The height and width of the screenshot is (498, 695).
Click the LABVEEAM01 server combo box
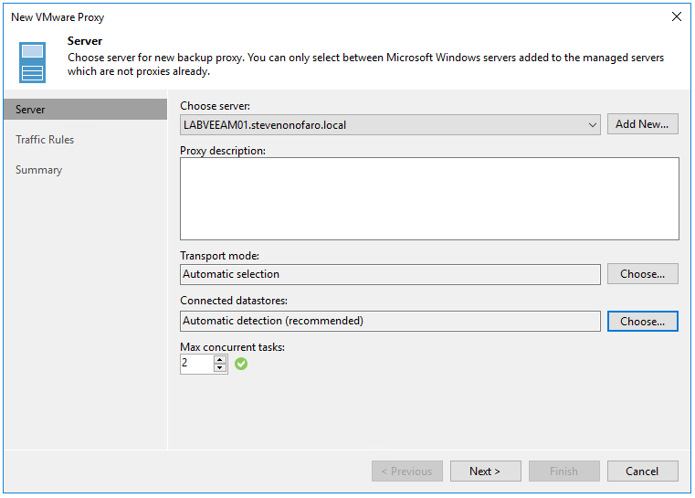[x=384, y=124]
